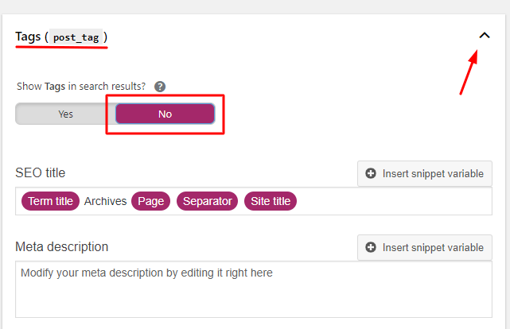This screenshot has width=510, height=329.
Task: Click Insert snippet variable for Meta description
Action: [424, 247]
